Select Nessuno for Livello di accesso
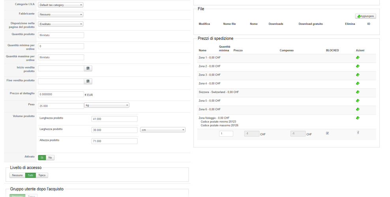This screenshot has width=390, height=197. (17, 175)
